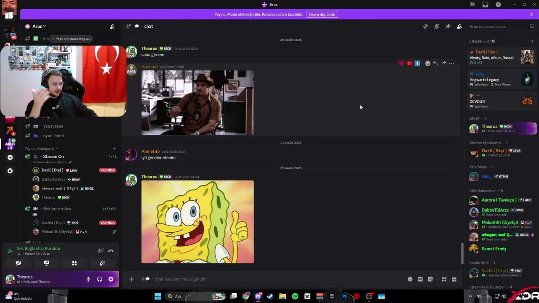Open the Stream On voice channel
This screenshot has height=303, width=539.
[x=53, y=157]
